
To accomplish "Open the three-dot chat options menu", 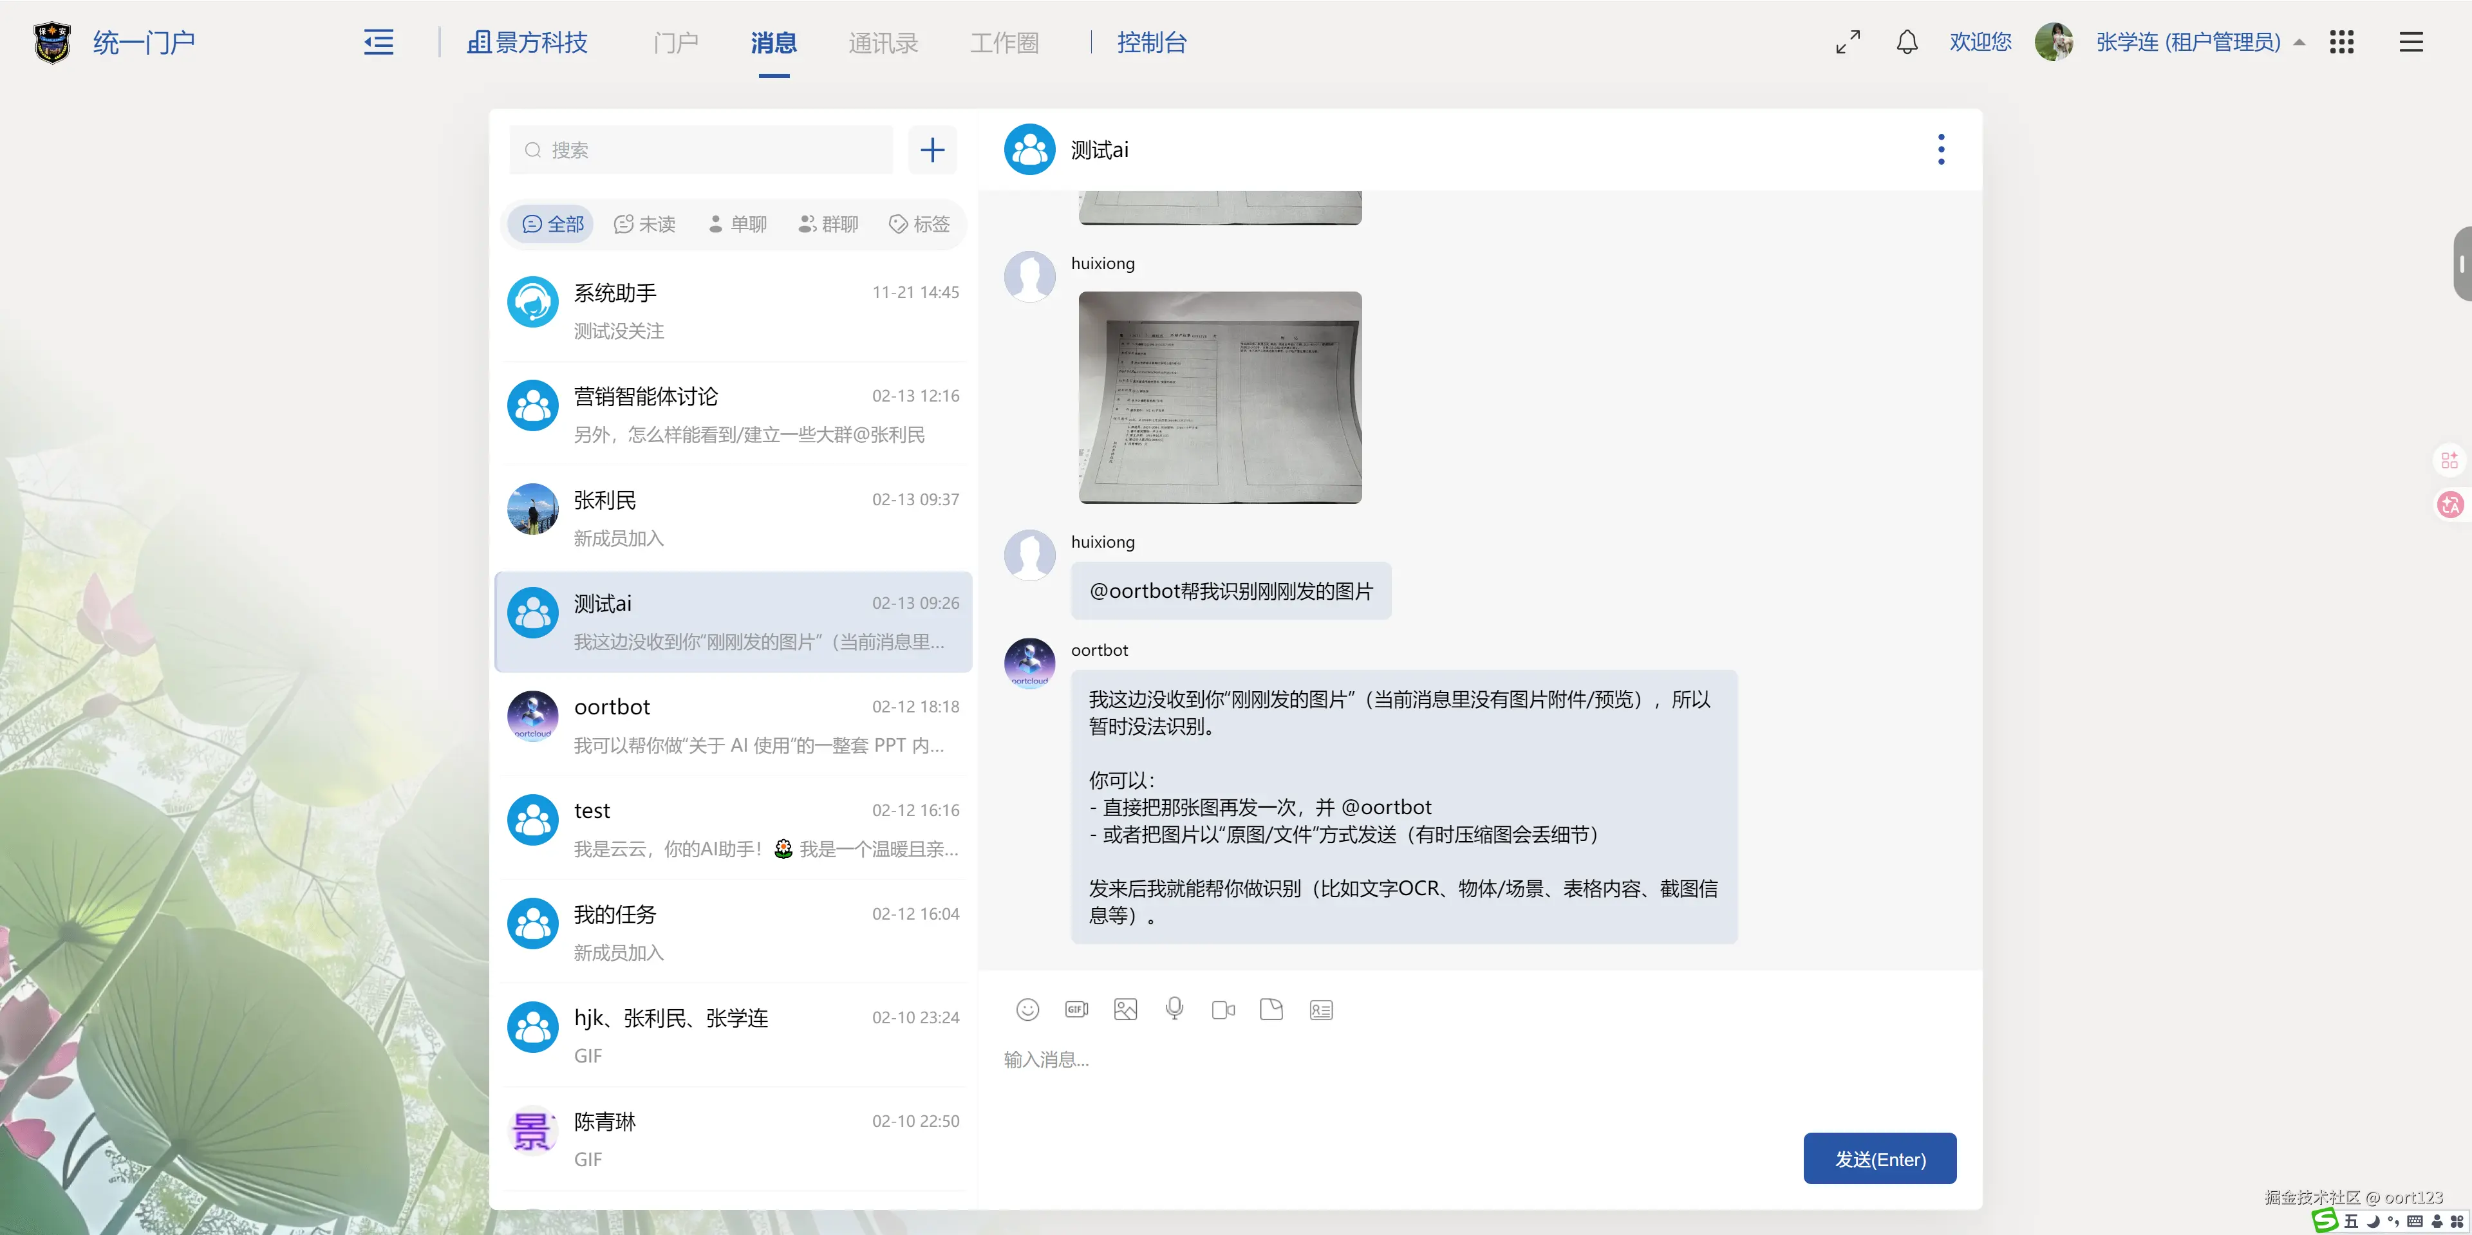I will pos(1940,150).
